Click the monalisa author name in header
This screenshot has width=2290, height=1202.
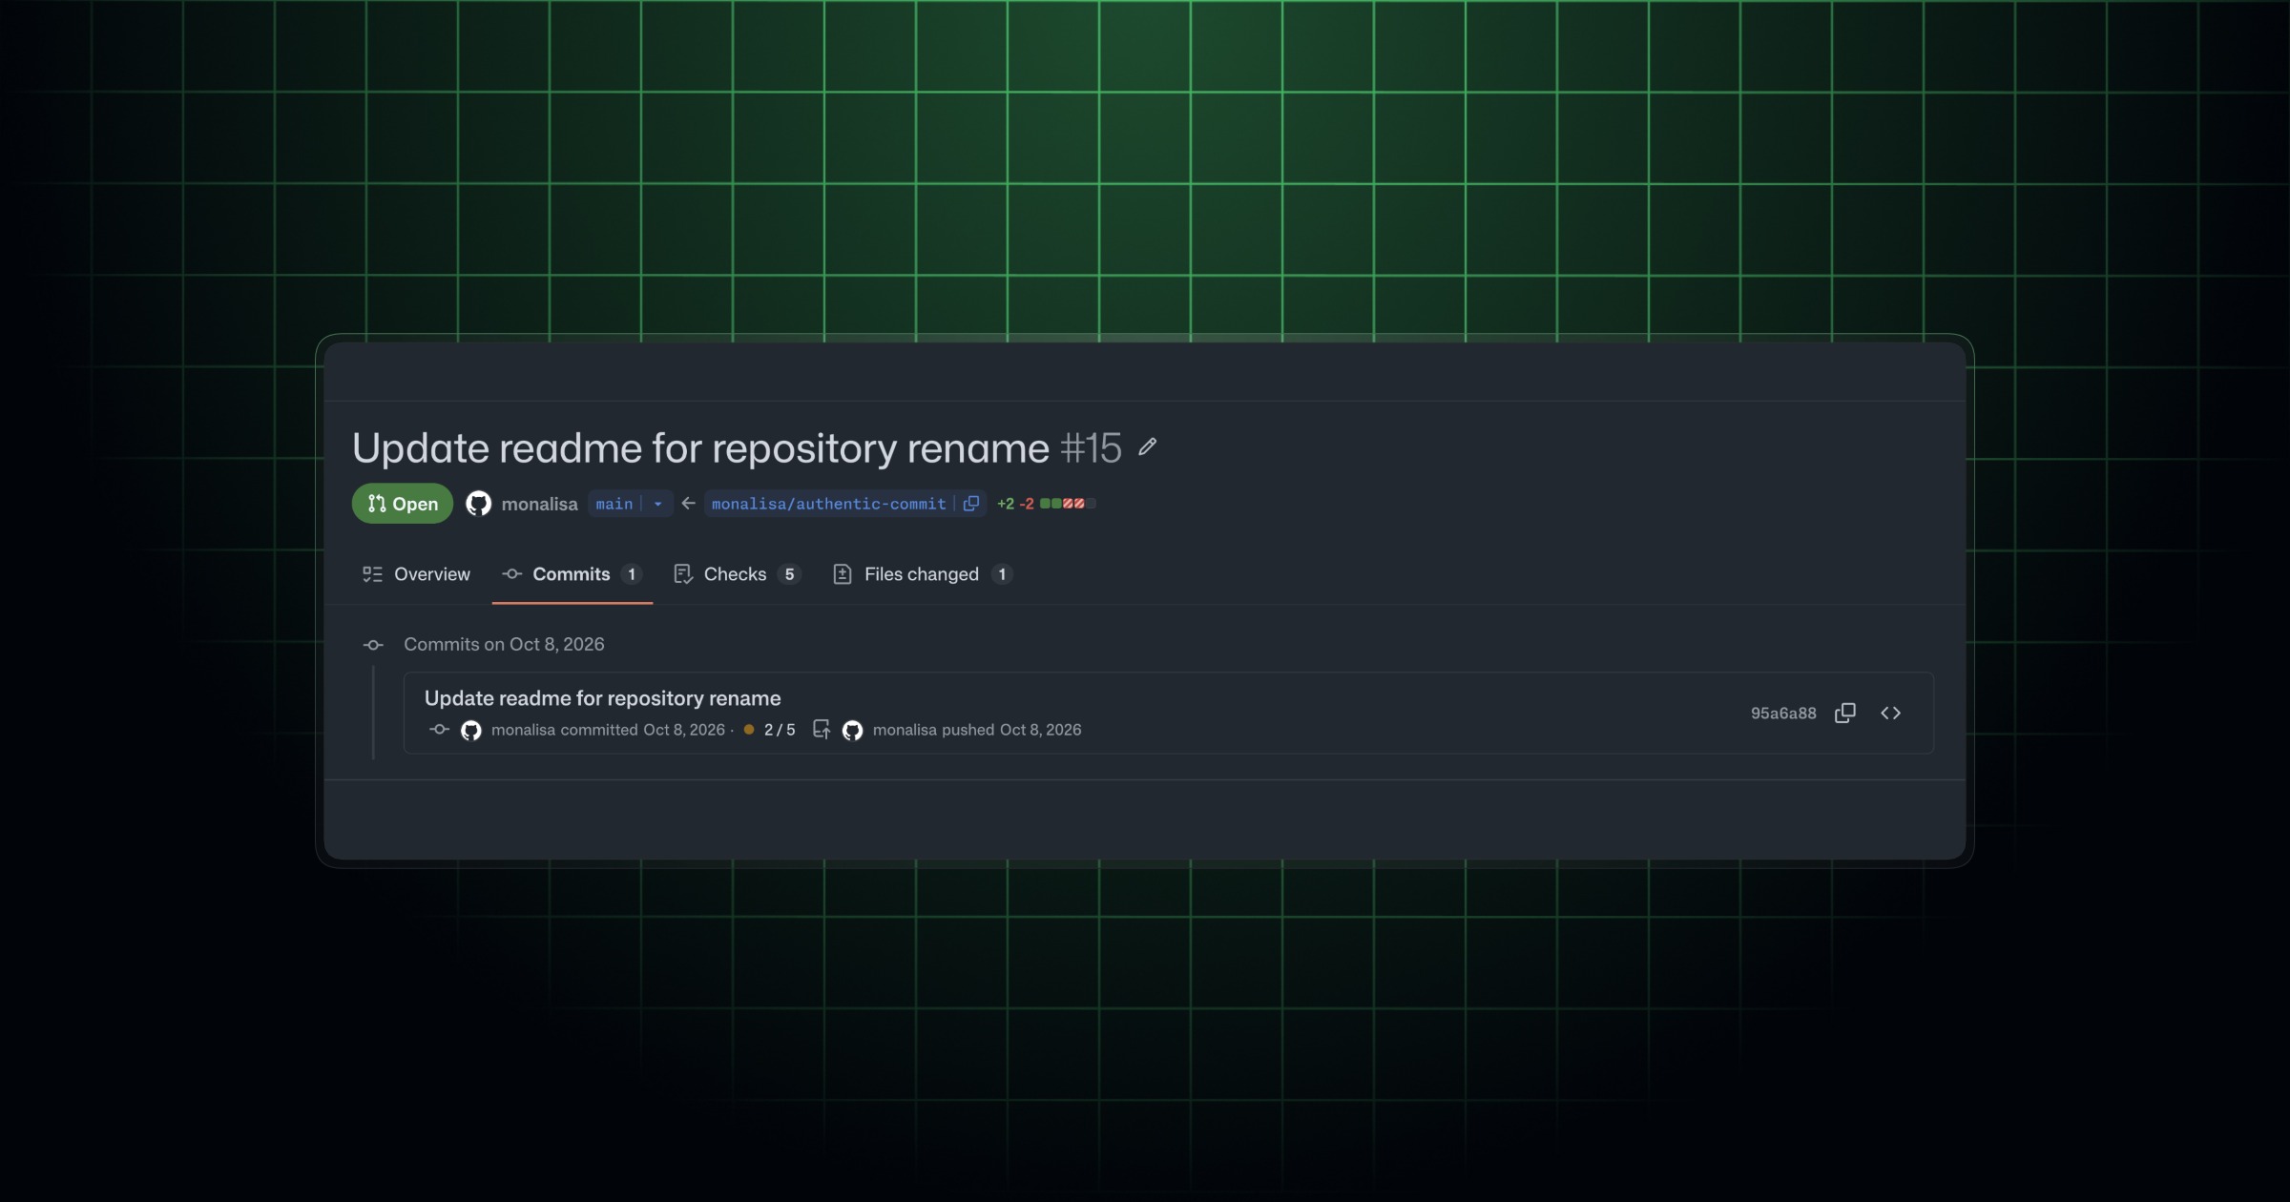(539, 504)
